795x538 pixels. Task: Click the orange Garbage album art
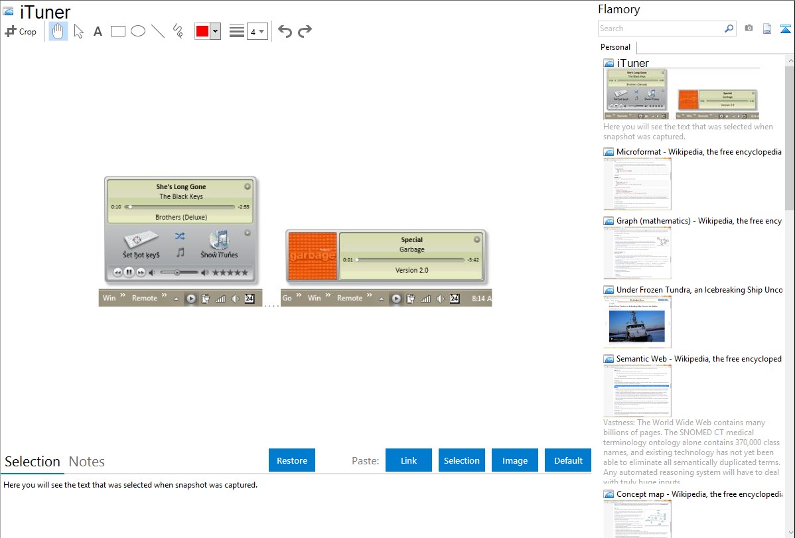313,255
